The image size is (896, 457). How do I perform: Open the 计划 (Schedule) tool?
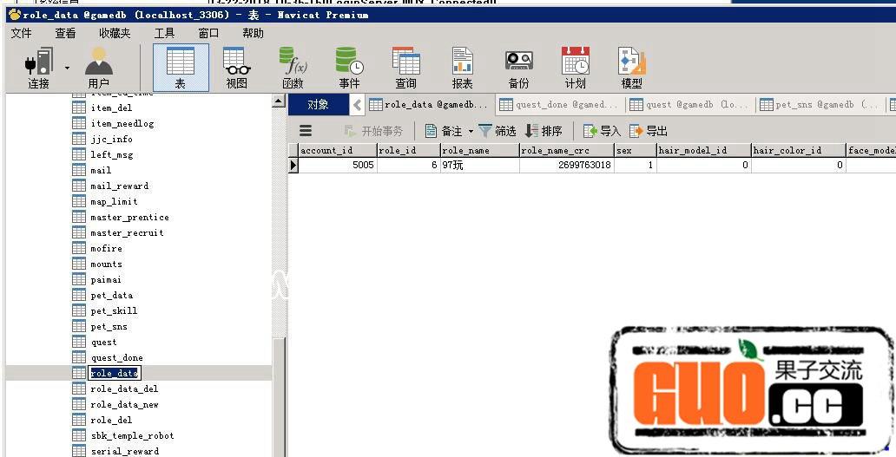(575, 68)
